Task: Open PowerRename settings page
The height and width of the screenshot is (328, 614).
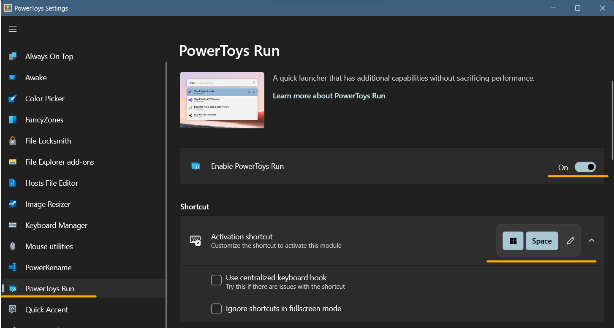Action: tap(48, 267)
